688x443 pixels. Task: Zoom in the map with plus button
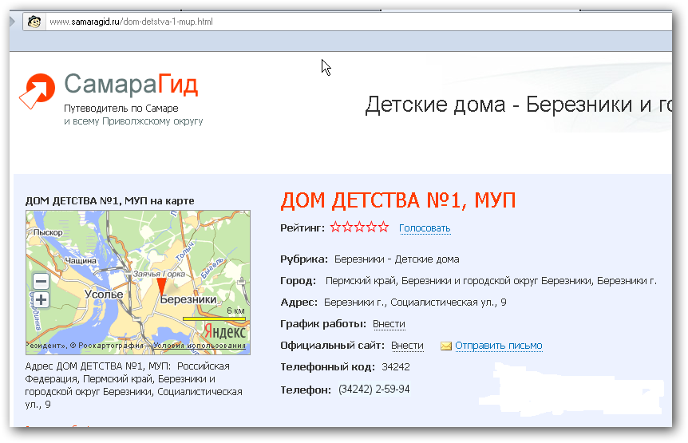click(x=41, y=300)
